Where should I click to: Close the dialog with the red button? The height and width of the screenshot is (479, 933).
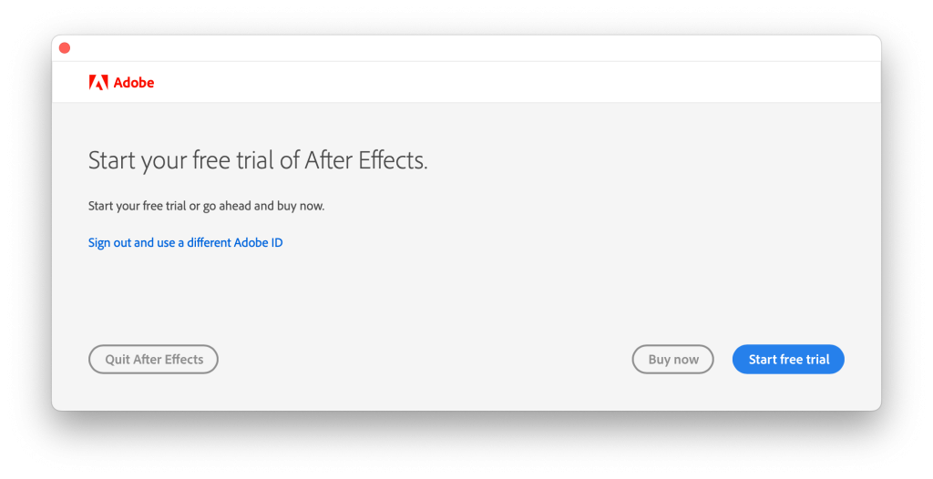(x=65, y=48)
